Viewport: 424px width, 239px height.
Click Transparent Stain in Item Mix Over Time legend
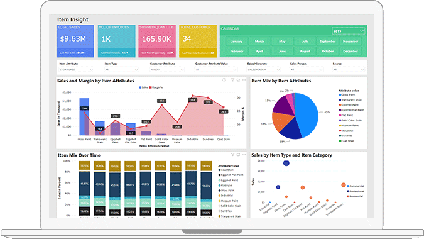(x=229, y=216)
